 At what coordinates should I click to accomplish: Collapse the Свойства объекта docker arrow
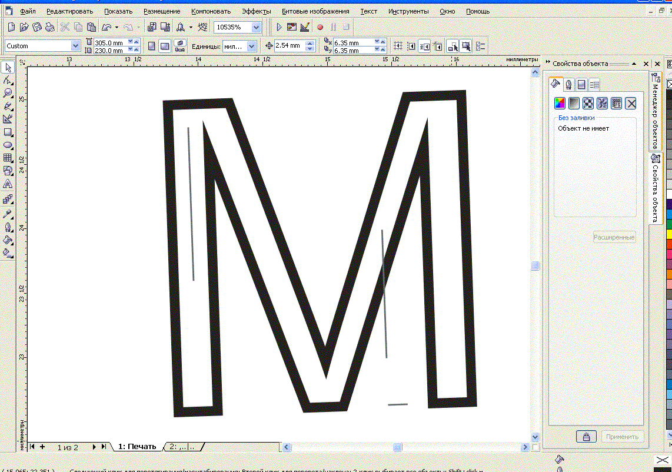click(634, 64)
